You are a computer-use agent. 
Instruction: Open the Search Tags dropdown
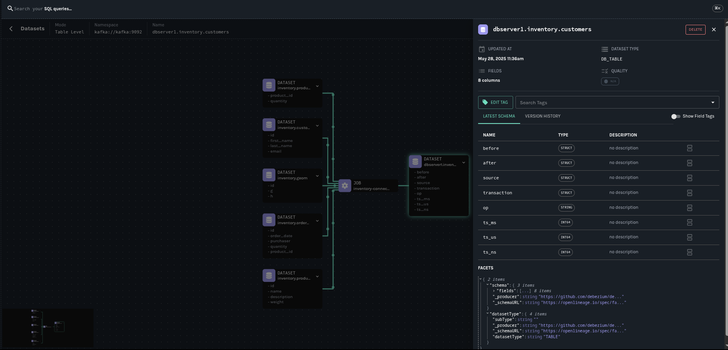click(712, 103)
